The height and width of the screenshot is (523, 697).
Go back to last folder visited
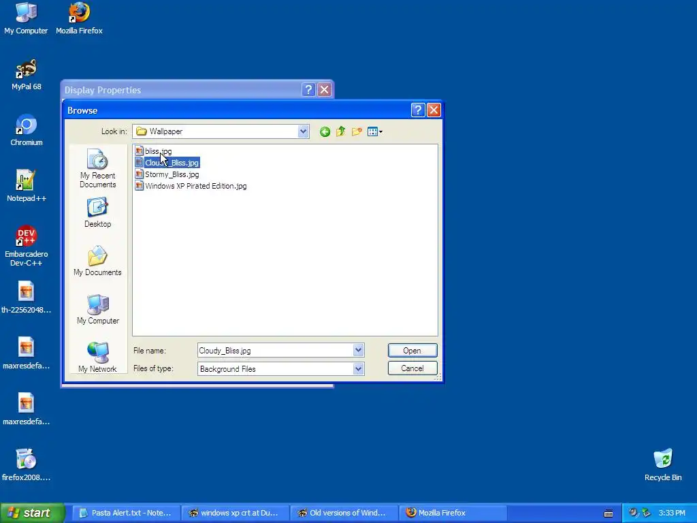pyautogui.click(x=325, y=131)
